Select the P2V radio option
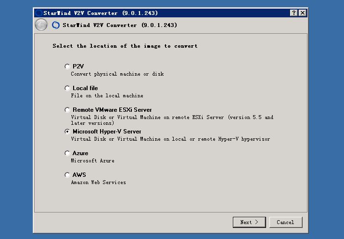Viewport: 344px width, 239px height. point(67,66)
